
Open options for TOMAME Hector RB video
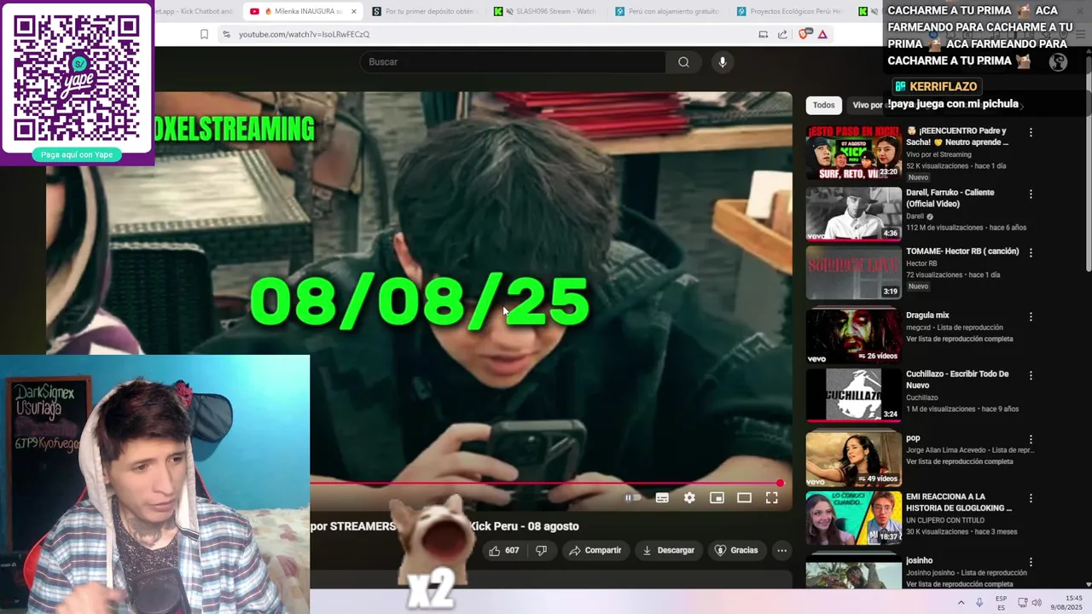pos(1031,252)
